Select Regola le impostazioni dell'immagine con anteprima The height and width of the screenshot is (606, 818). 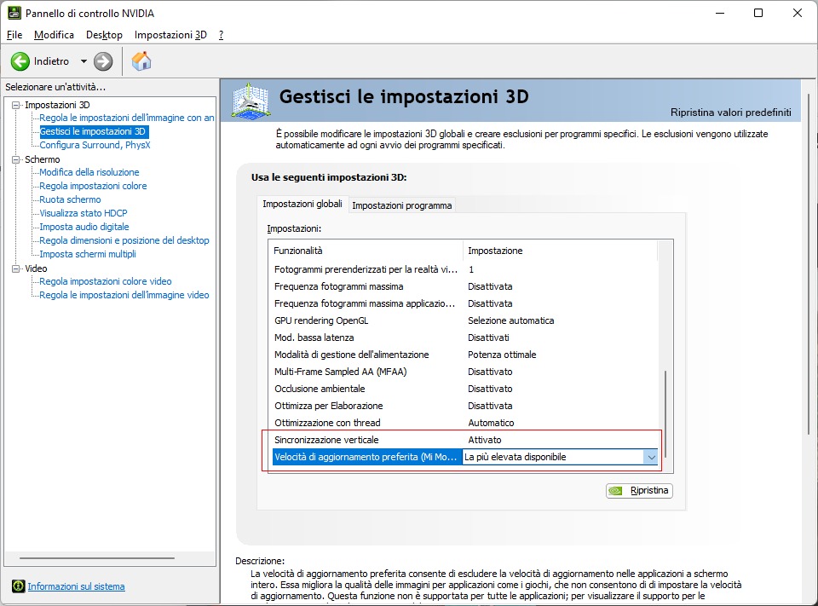(x=127, y=118)
